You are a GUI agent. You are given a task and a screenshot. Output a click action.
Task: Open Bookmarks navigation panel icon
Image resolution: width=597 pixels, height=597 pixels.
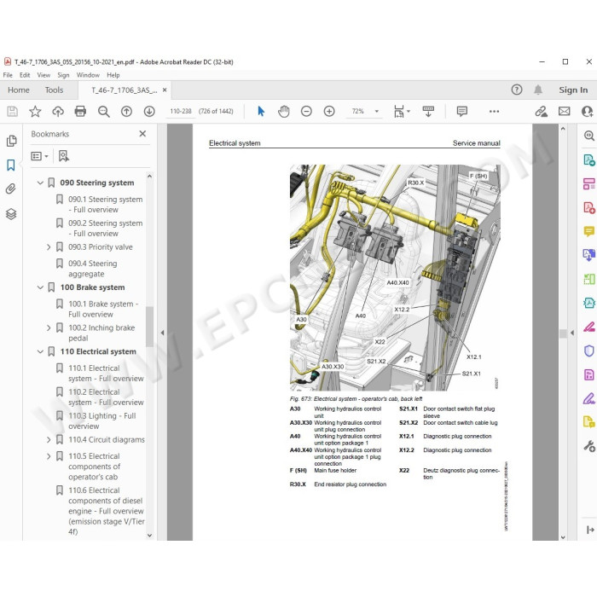[x=11, y=165]
